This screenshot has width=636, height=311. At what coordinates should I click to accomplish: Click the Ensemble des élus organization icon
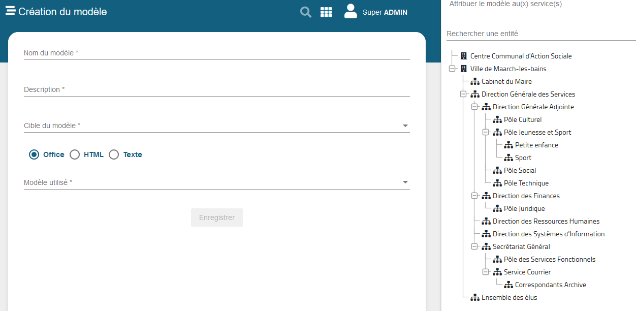[x=475, y=297]
